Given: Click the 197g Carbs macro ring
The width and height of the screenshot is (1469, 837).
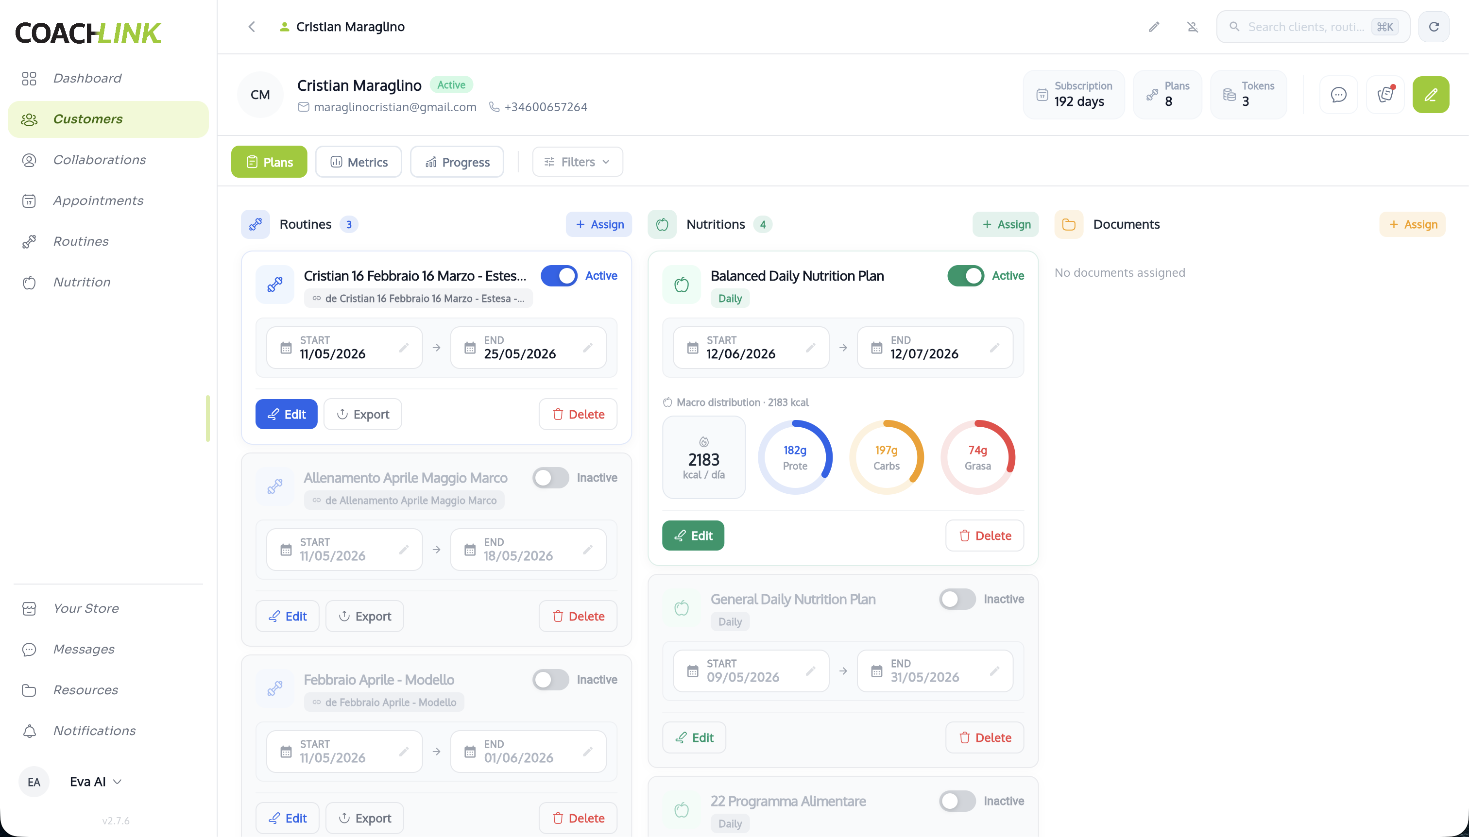Looking at the screenshot, I should point(887,457).
